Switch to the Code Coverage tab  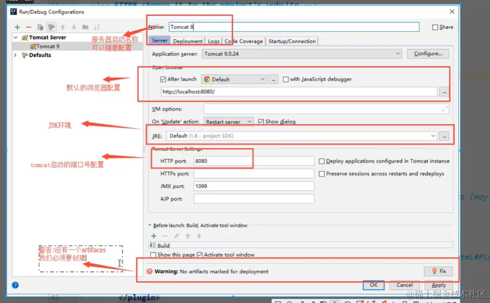(x=243, y=41)
